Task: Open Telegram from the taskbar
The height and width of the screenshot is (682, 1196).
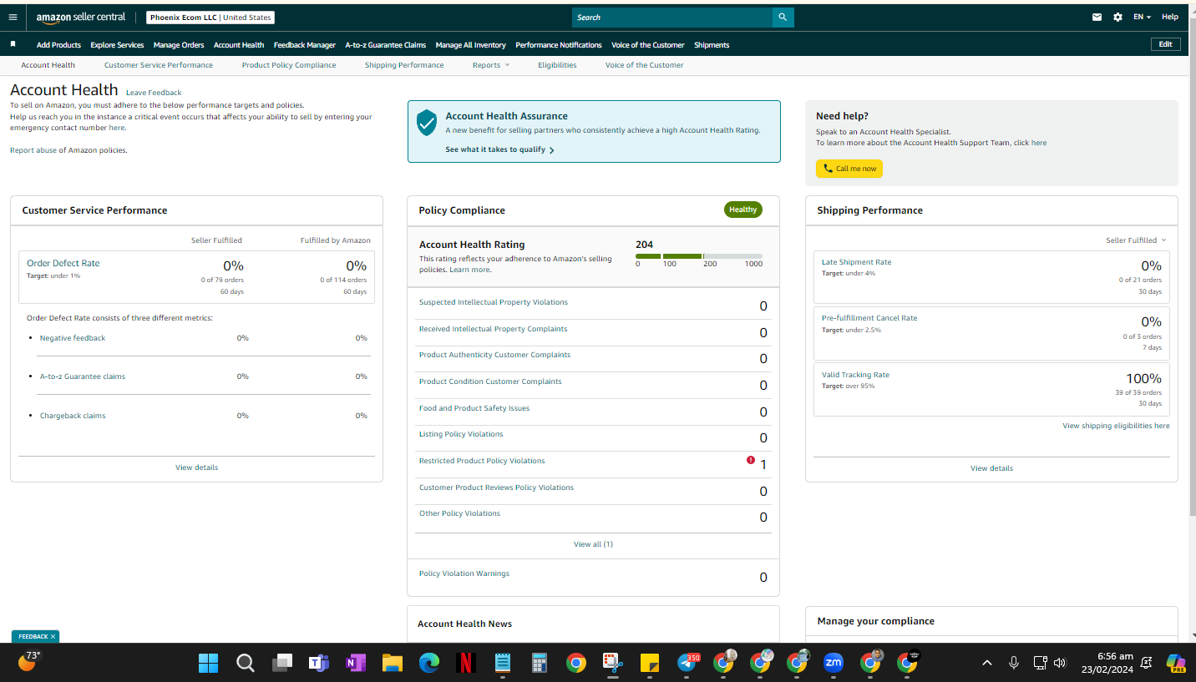Action: [687, 663]
